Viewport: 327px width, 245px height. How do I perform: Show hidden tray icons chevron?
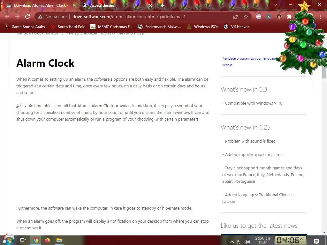232,242
